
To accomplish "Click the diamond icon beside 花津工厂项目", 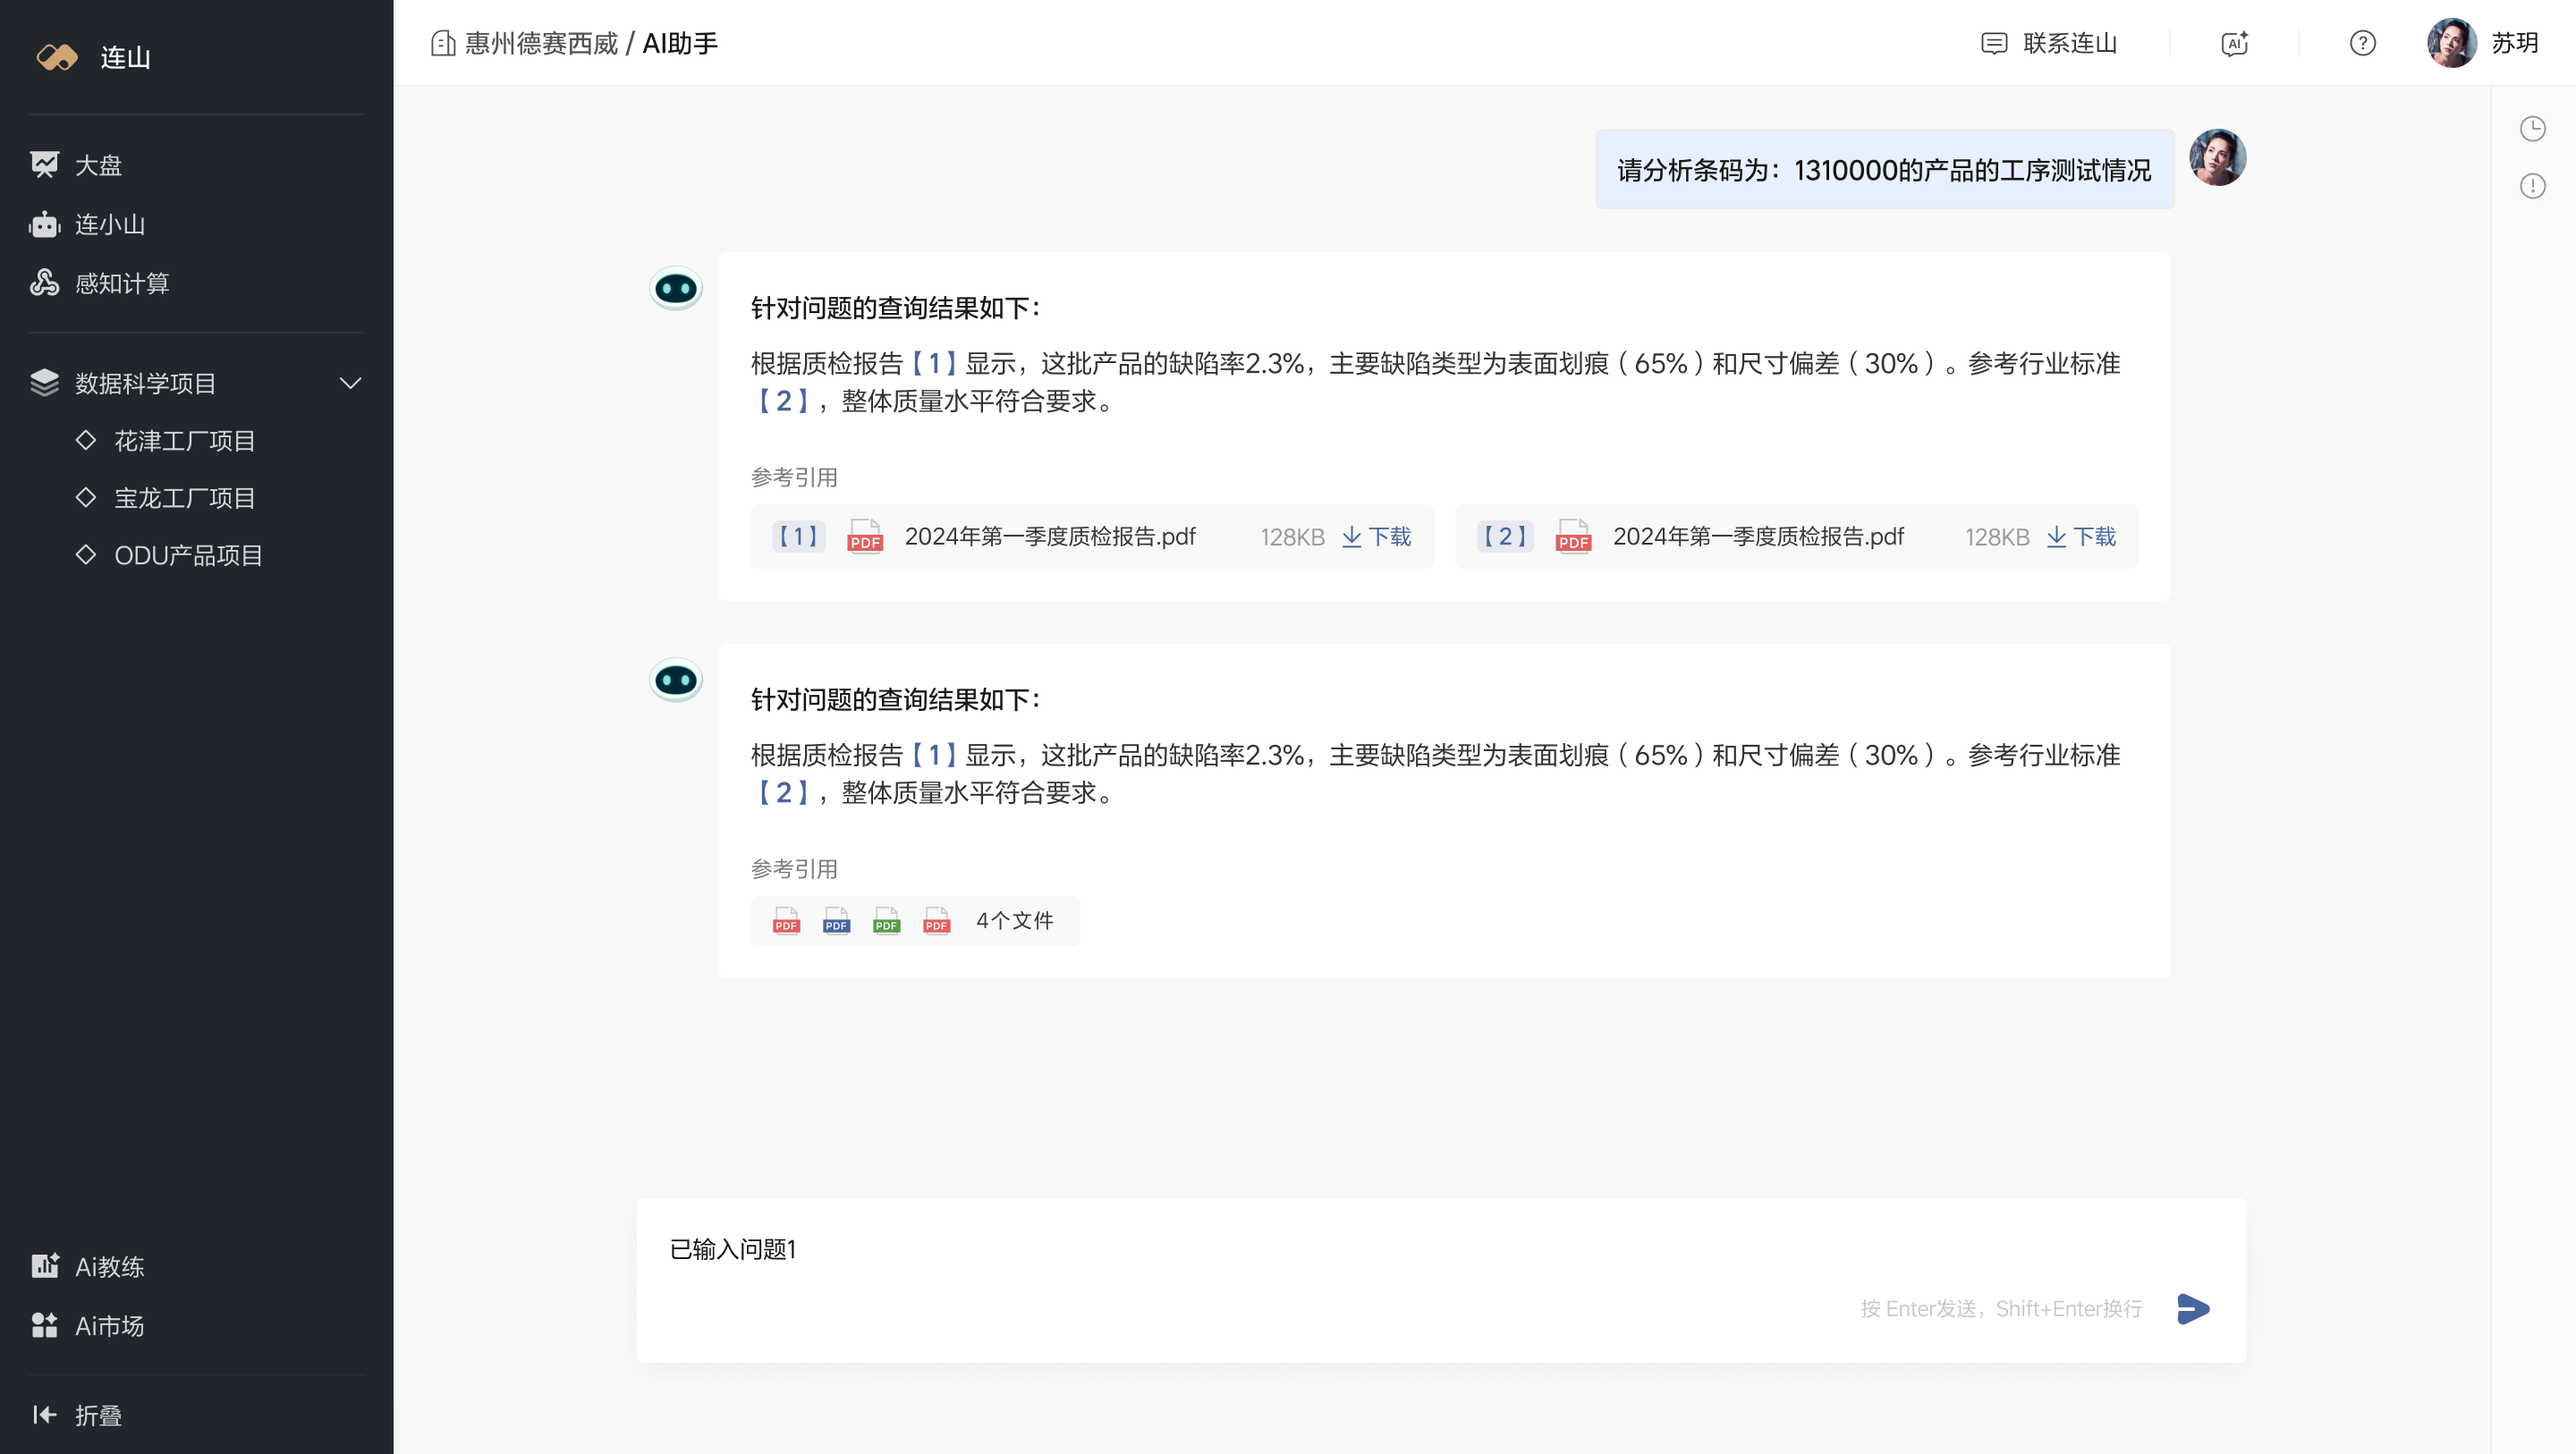I will [86, 440].
